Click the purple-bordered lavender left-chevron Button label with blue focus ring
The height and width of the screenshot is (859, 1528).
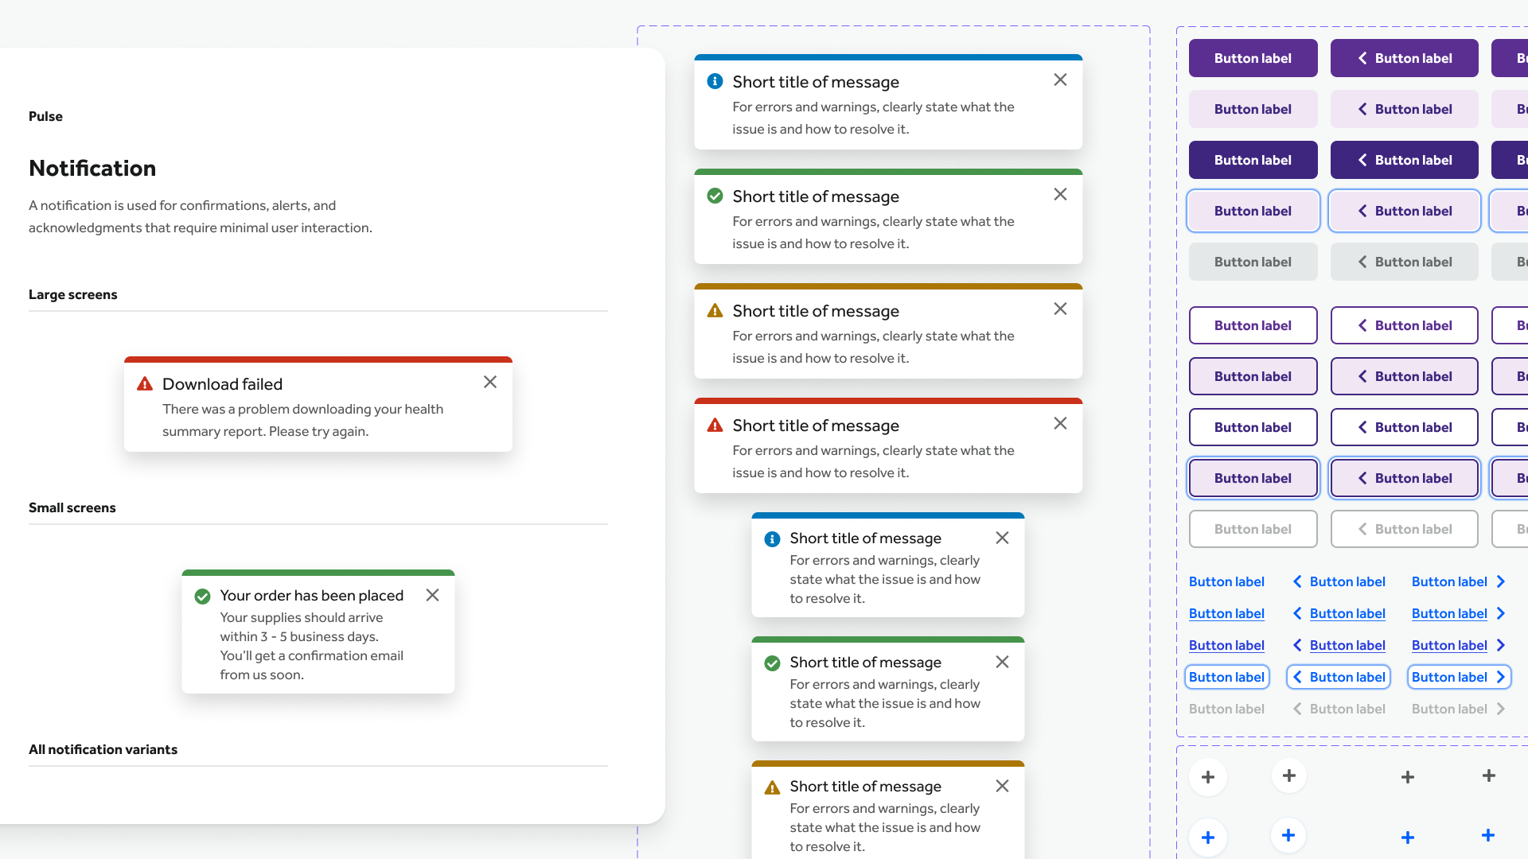(1405, 478)
